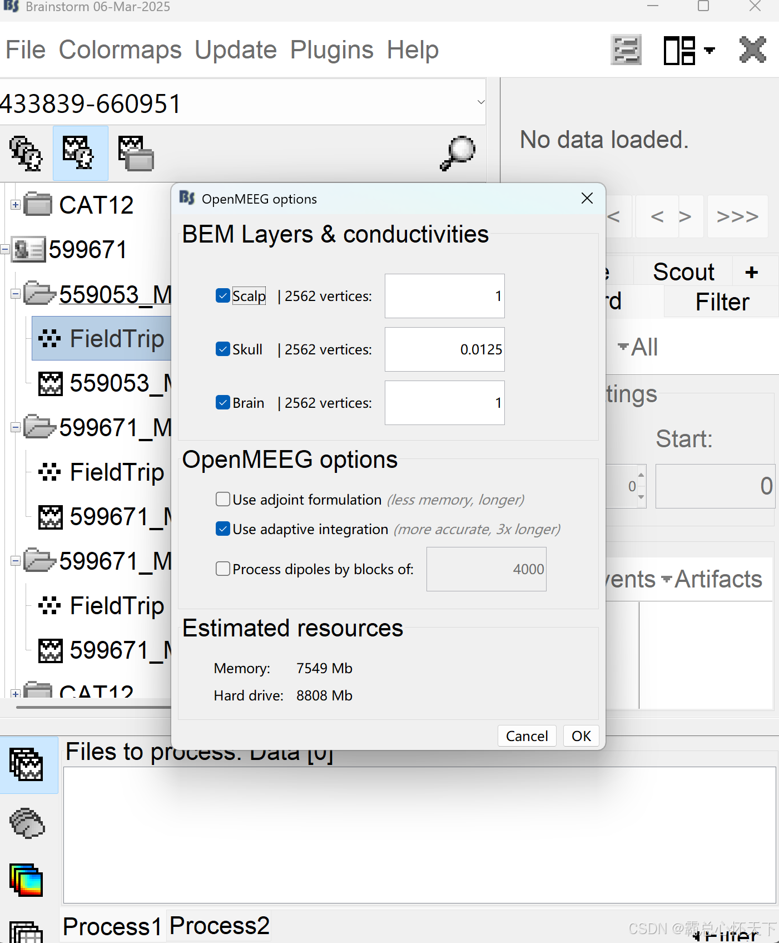Image resolution: width=779 pixels, height=943 pixels.
Task: Click the Skull conductivity field 0.0125
Action: pyautogui.click(x=445, y=349)
